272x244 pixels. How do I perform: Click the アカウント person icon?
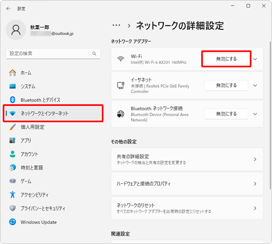click(13, 154)
